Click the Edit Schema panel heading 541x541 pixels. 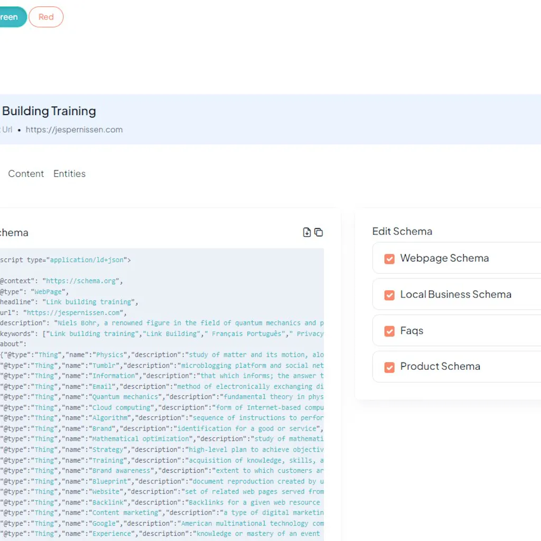402,231
